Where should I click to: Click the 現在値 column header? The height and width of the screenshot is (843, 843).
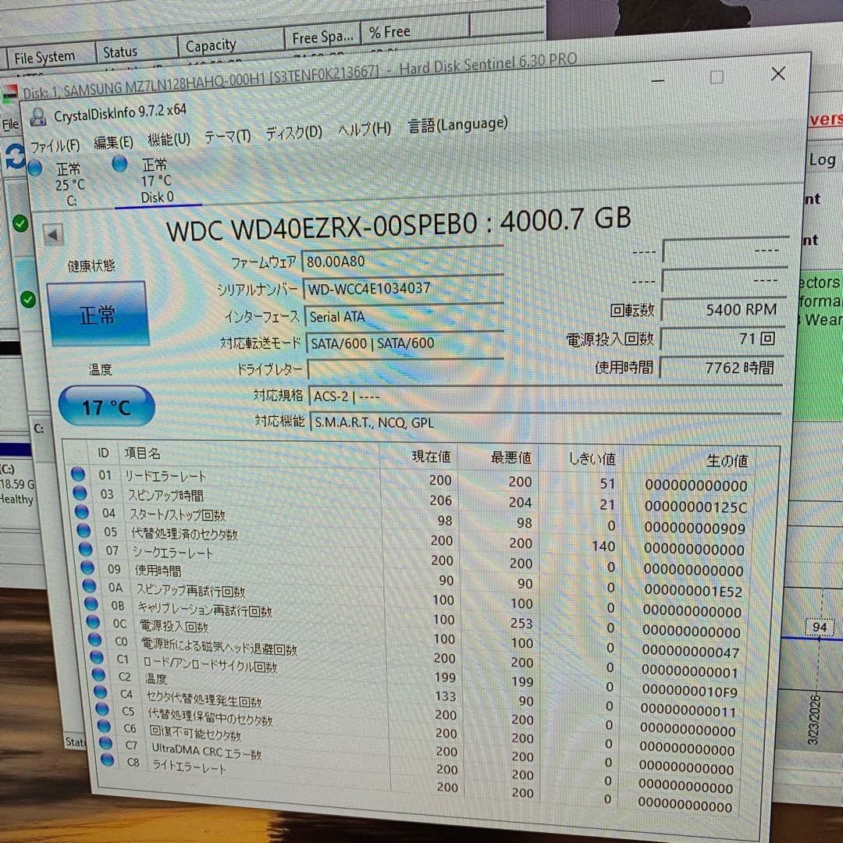[x=431, y=457]
